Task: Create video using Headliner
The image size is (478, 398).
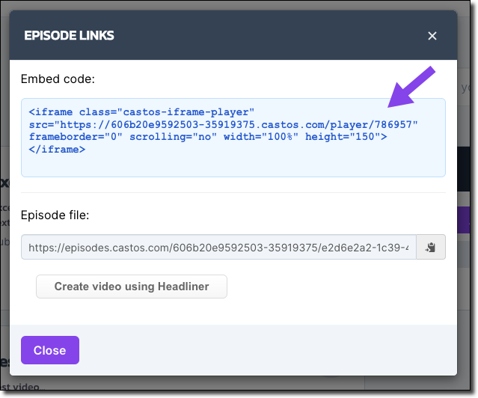Action: 132,287
